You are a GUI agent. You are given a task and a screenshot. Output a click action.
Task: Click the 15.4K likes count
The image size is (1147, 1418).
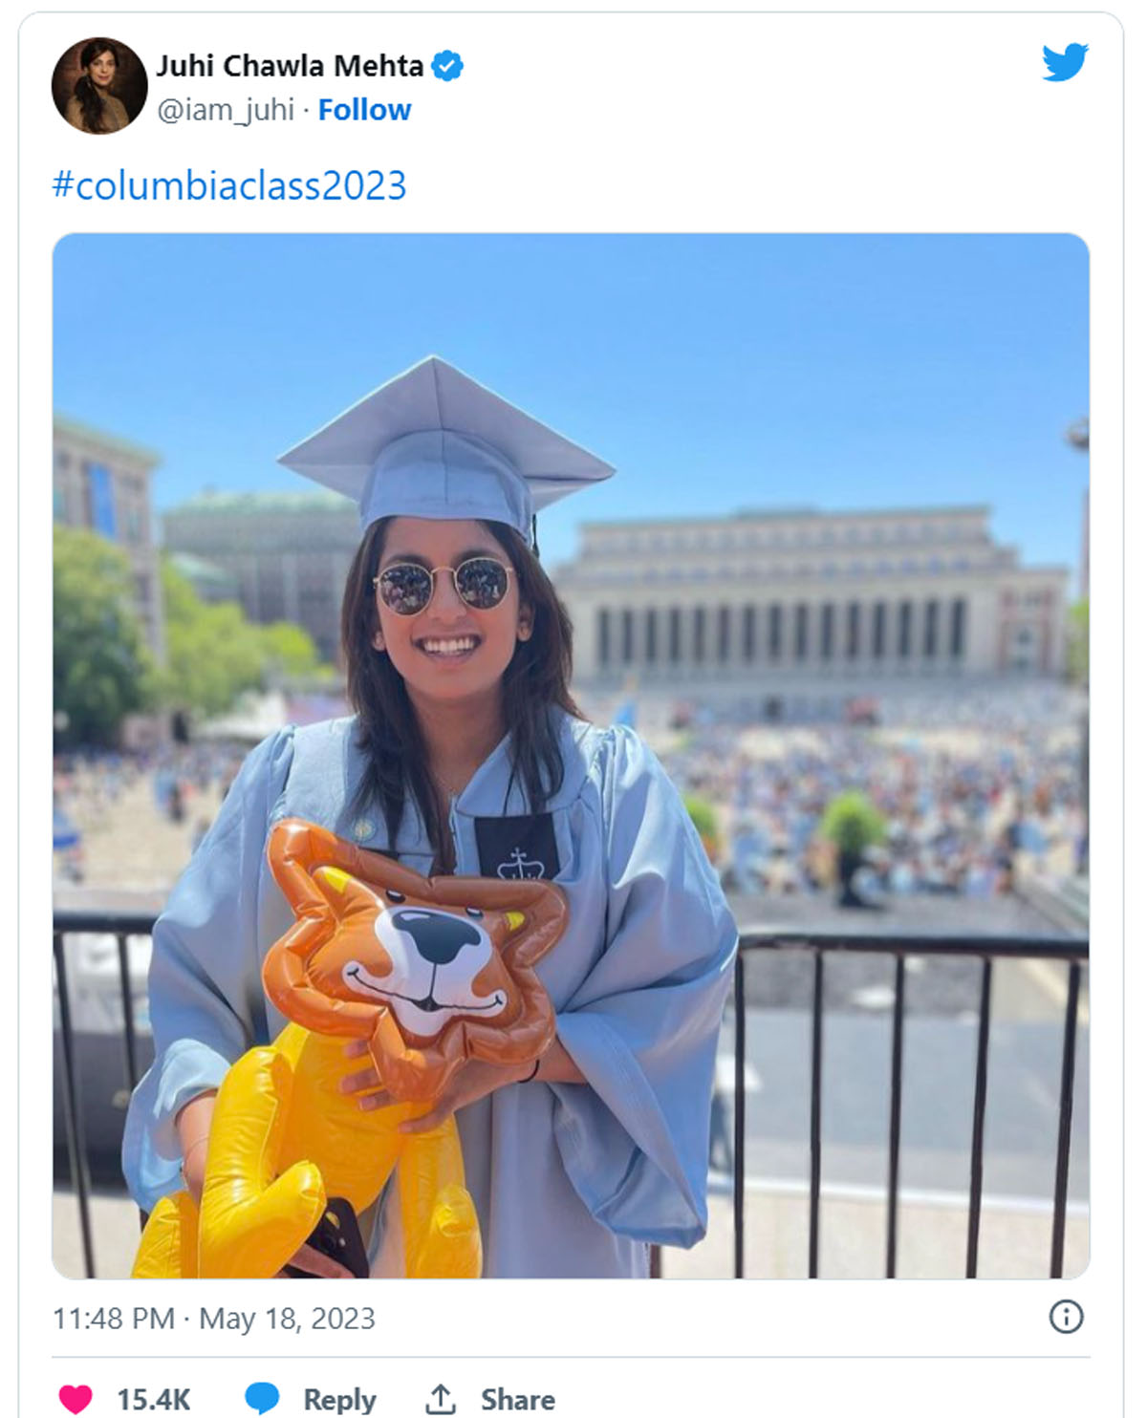pos(154,1400)
